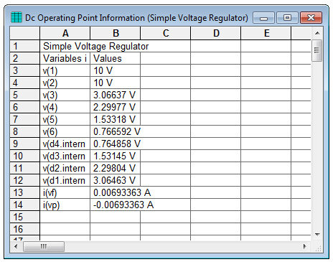Select the v(d3.intern cell
This screenshot has width=333, height=262.
pyautogui.click(x=65, y=156)
